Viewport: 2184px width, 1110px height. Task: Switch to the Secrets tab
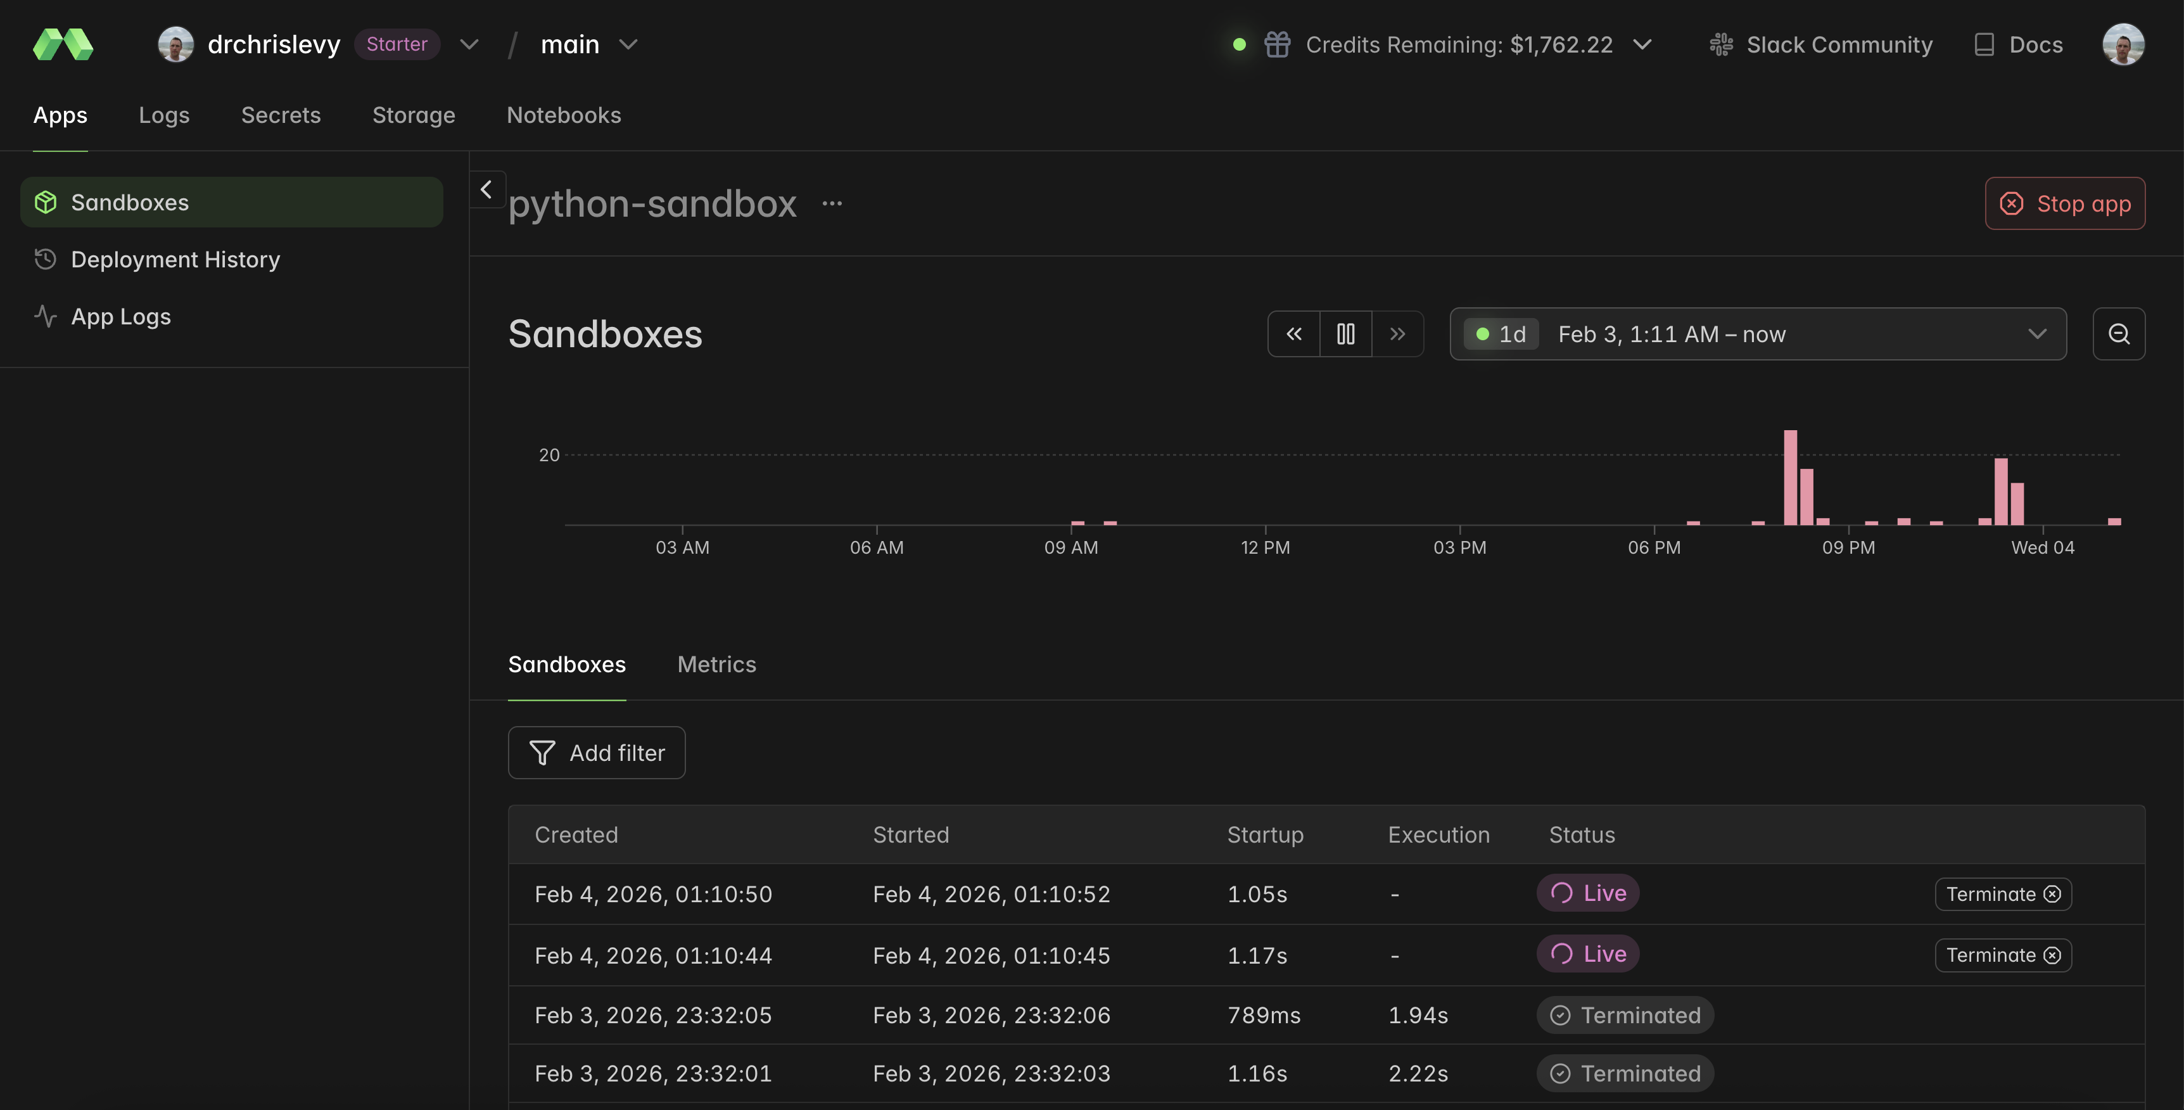tap(281, 115)
